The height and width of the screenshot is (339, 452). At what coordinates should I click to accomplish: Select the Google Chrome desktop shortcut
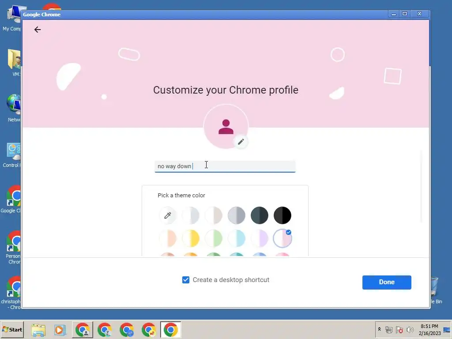coord(11,200)
